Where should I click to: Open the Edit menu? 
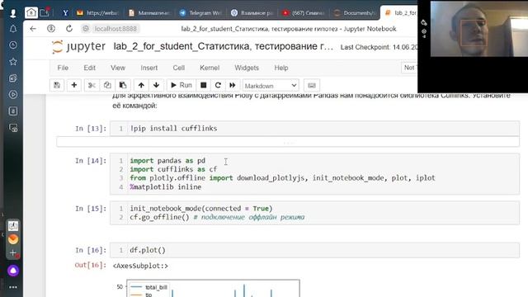point(90,68)
